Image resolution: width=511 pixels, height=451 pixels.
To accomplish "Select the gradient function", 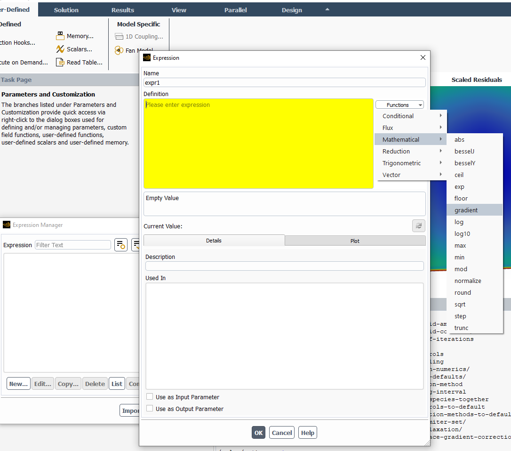I will pyautogui.click(x=475, y=210).
